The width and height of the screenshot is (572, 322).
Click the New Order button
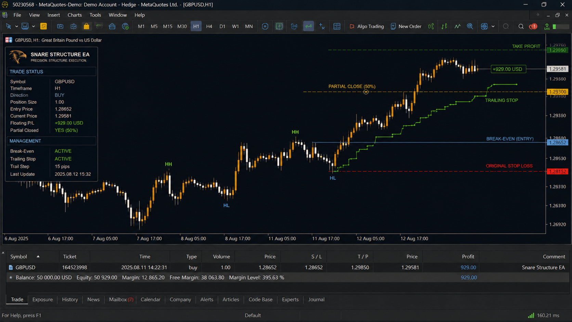[x=406, y=26]
